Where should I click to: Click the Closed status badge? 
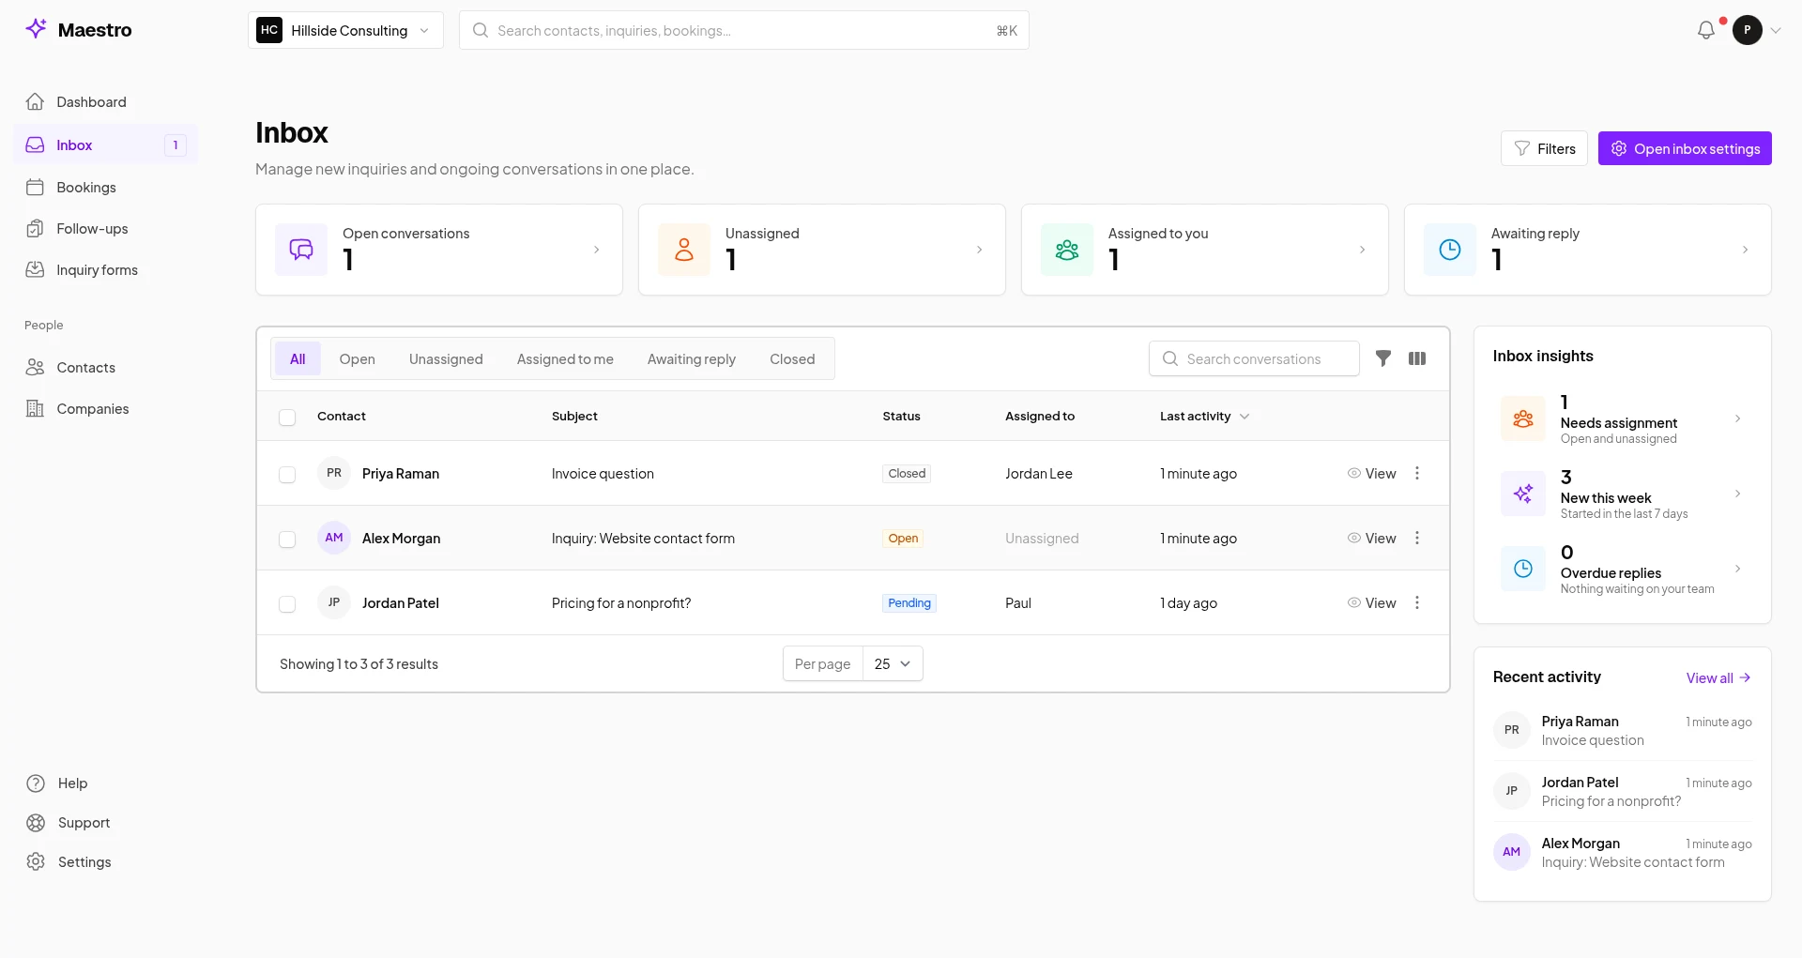pyautogui.click(x=907, y=473)
